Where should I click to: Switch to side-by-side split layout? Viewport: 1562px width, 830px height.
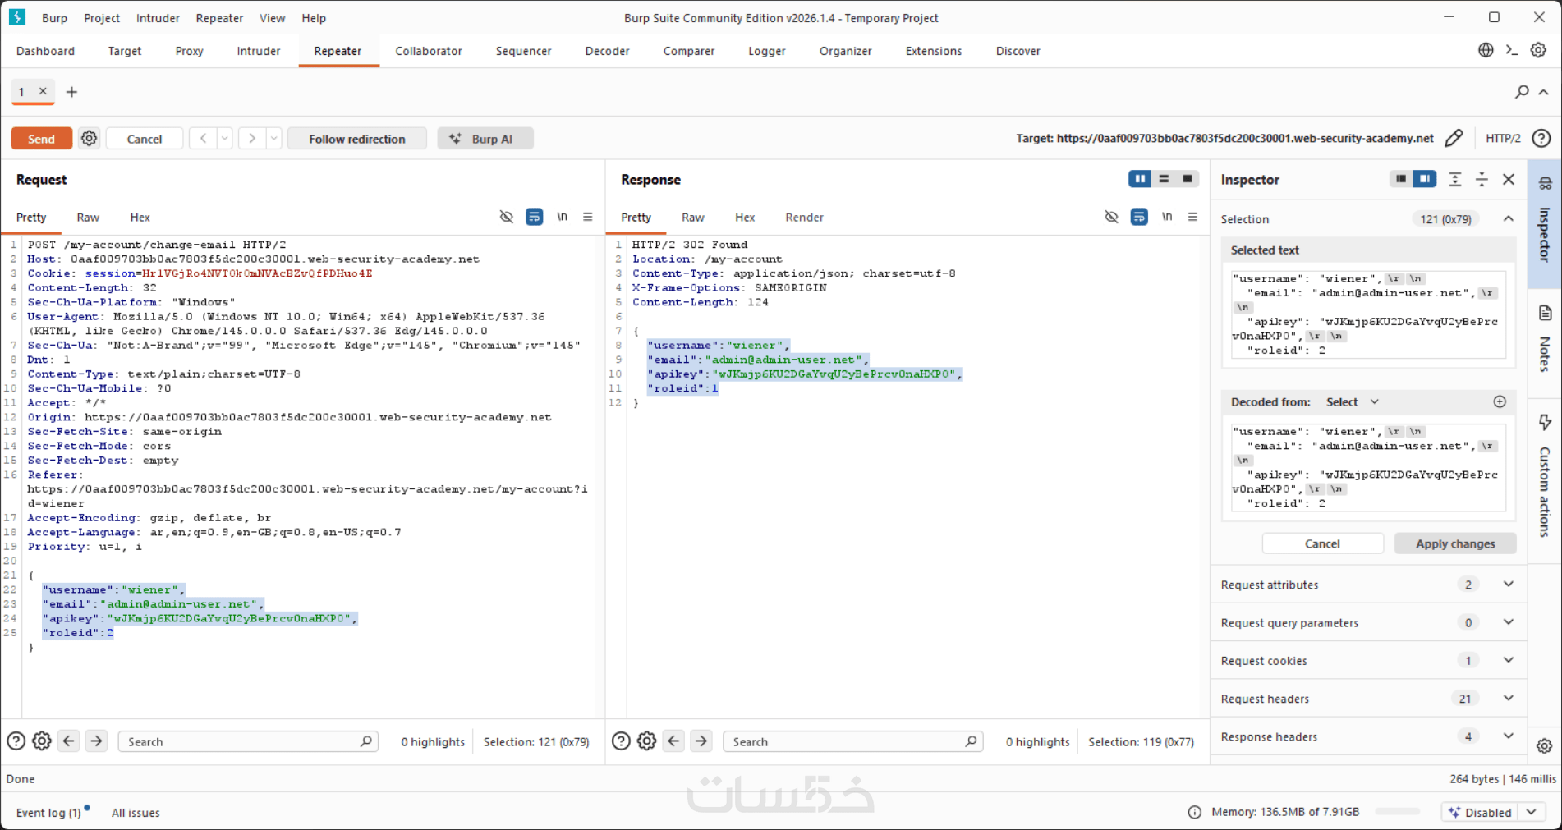(1140, 179)
